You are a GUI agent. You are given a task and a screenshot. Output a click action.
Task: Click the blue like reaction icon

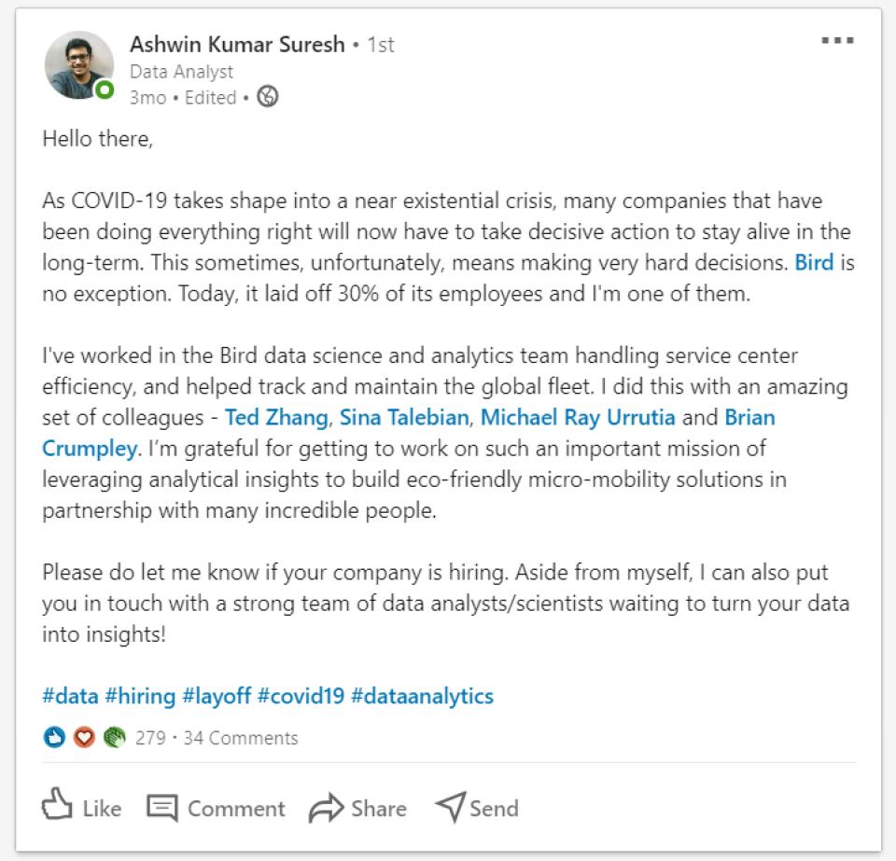coord(54,738)
